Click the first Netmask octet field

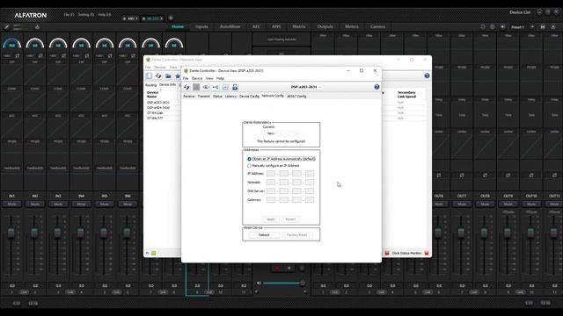[x=271, y=183]
